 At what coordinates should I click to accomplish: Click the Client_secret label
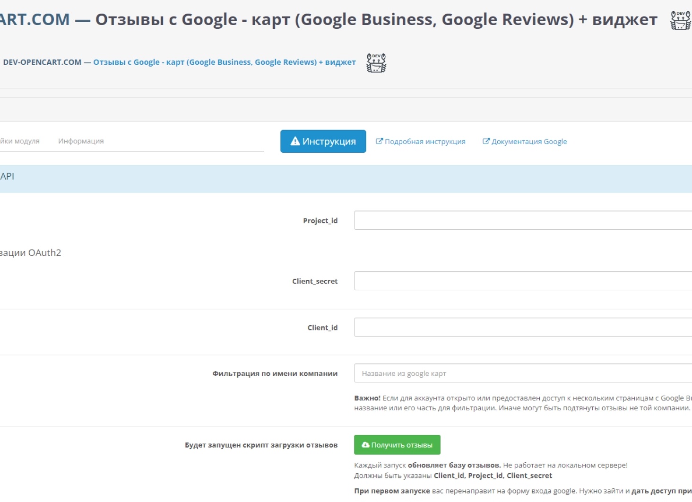(x=315, y=281)
